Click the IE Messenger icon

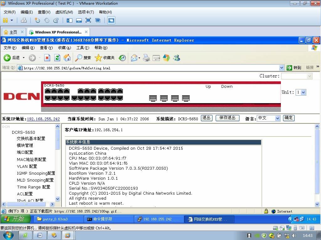tap(176, 58)
